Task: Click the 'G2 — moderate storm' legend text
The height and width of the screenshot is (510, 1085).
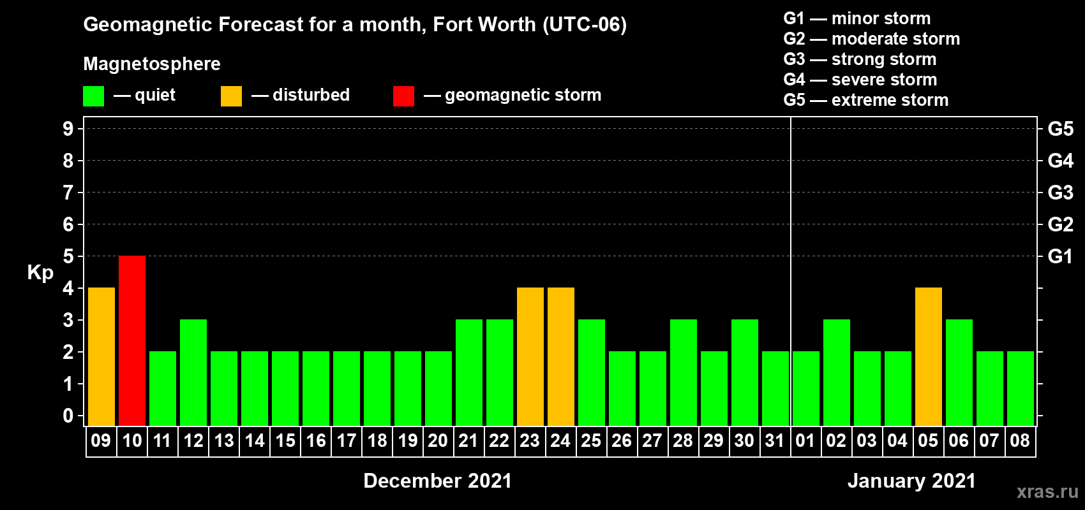Action: tap(872, 39)
